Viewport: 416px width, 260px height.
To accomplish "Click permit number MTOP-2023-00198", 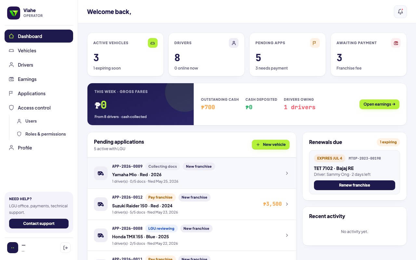I will tap(365, 158).
